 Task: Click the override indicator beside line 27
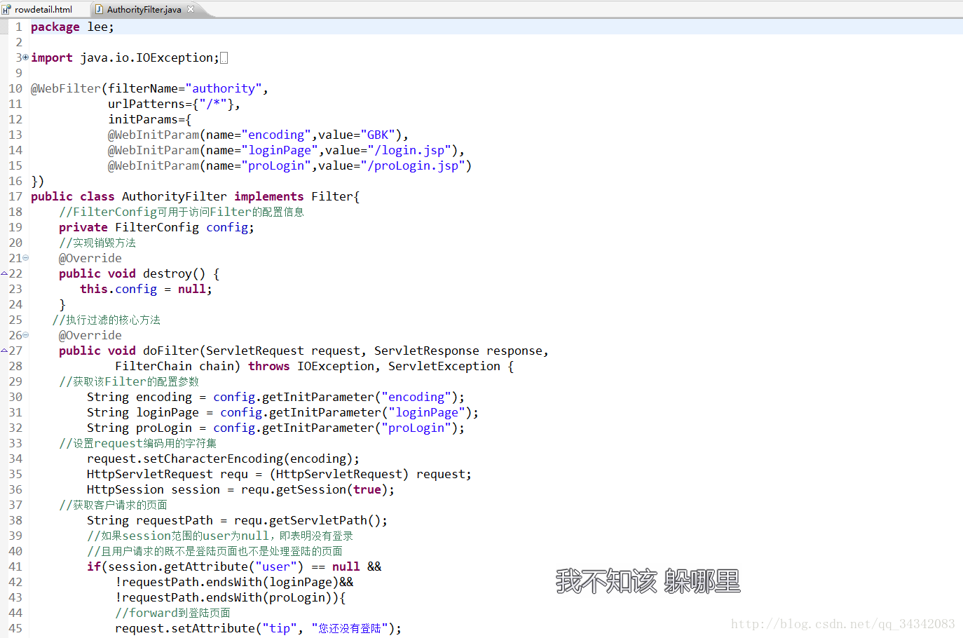(4, 351)
